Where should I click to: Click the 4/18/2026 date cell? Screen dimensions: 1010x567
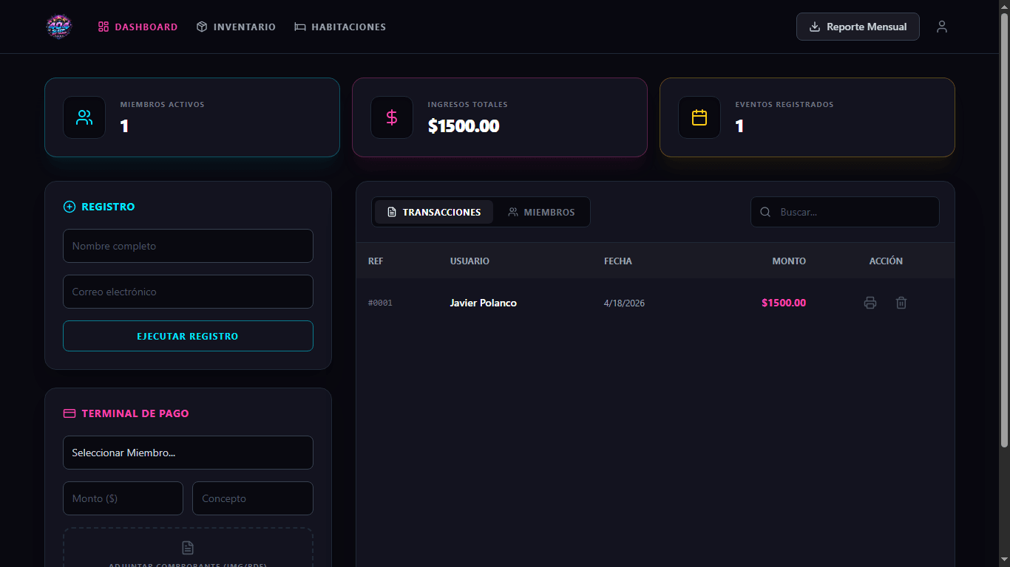[x=624, y=303]
